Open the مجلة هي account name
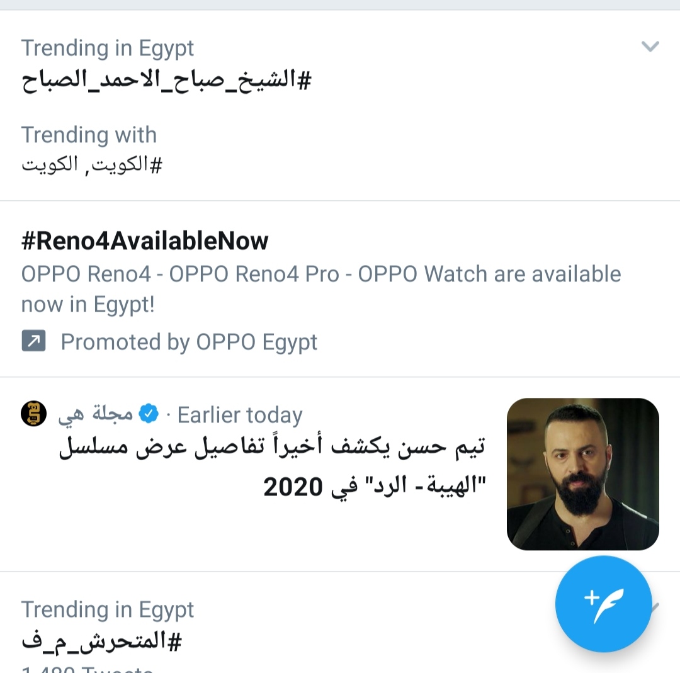Viewport: 680px width, 673px height. click(x=95, y=414)
